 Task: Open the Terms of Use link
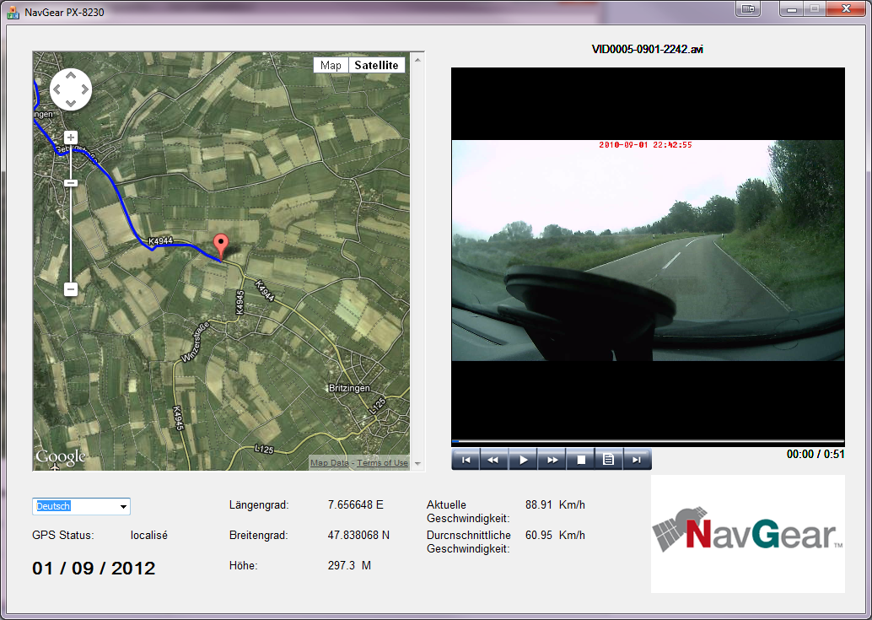coord(382,463)
